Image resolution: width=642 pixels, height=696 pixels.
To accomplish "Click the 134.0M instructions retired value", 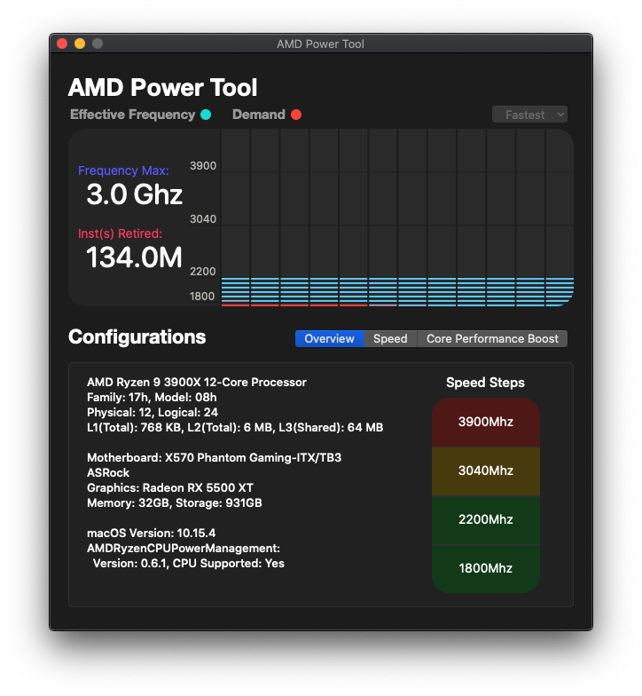I will 134,257.
